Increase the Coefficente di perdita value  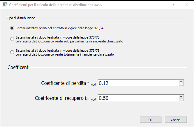point(181,82)
